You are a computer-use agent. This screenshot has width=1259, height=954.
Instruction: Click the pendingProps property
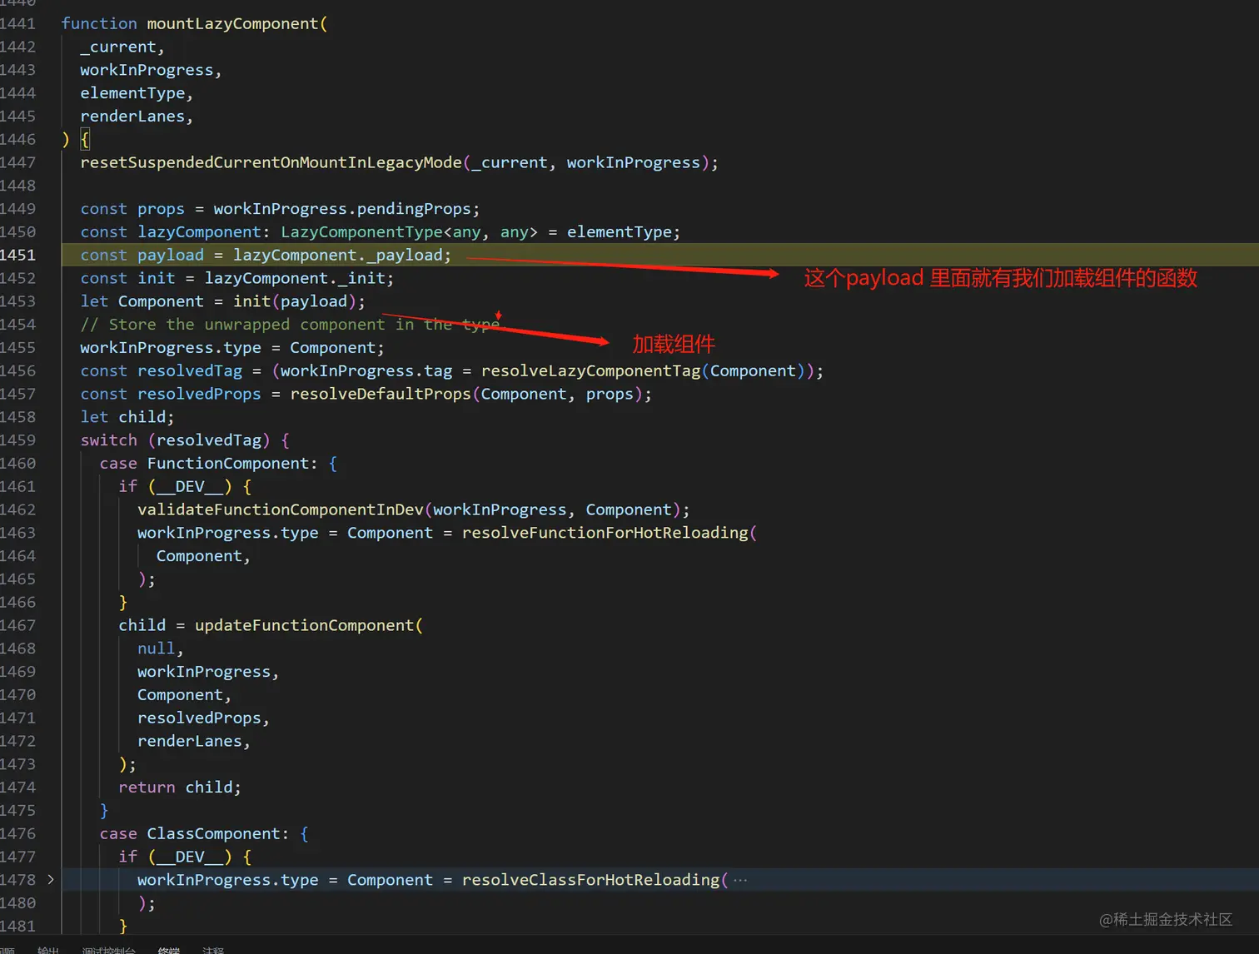pyautogui.click(x=414, y=209)
